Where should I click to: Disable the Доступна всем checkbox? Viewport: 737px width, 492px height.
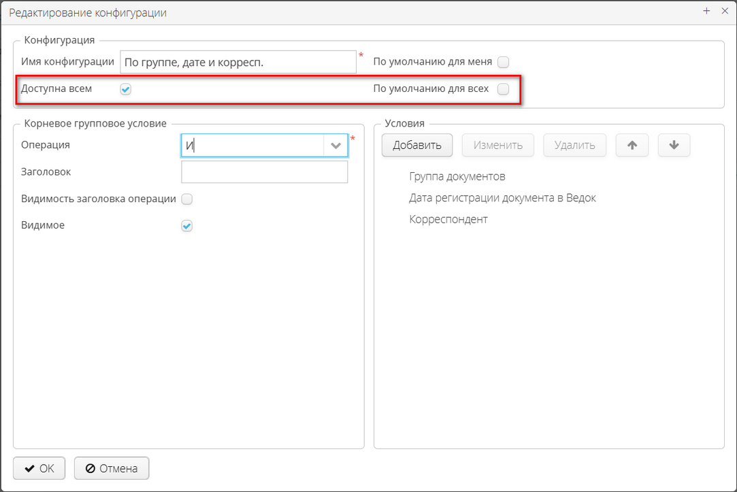click(x=125, y=88)
